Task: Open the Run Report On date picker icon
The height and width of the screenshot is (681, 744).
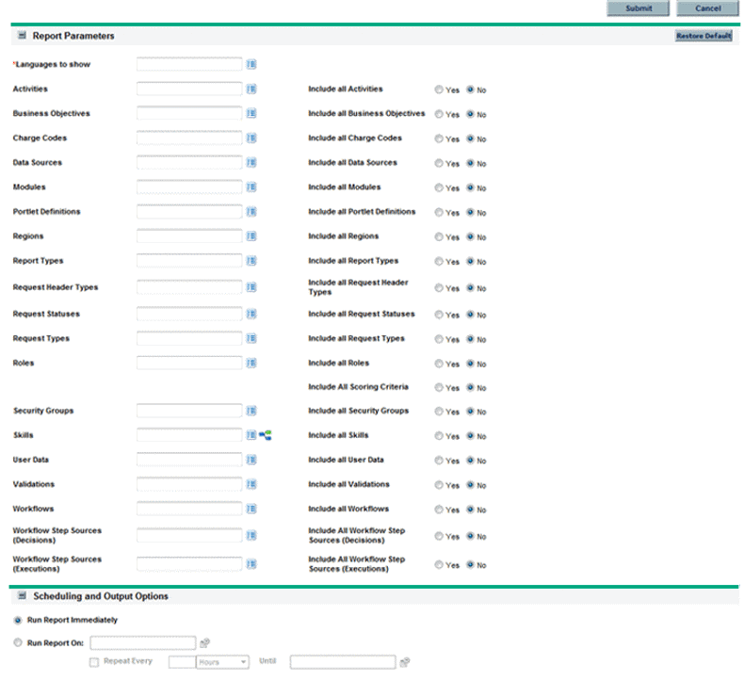Action: 204,643
